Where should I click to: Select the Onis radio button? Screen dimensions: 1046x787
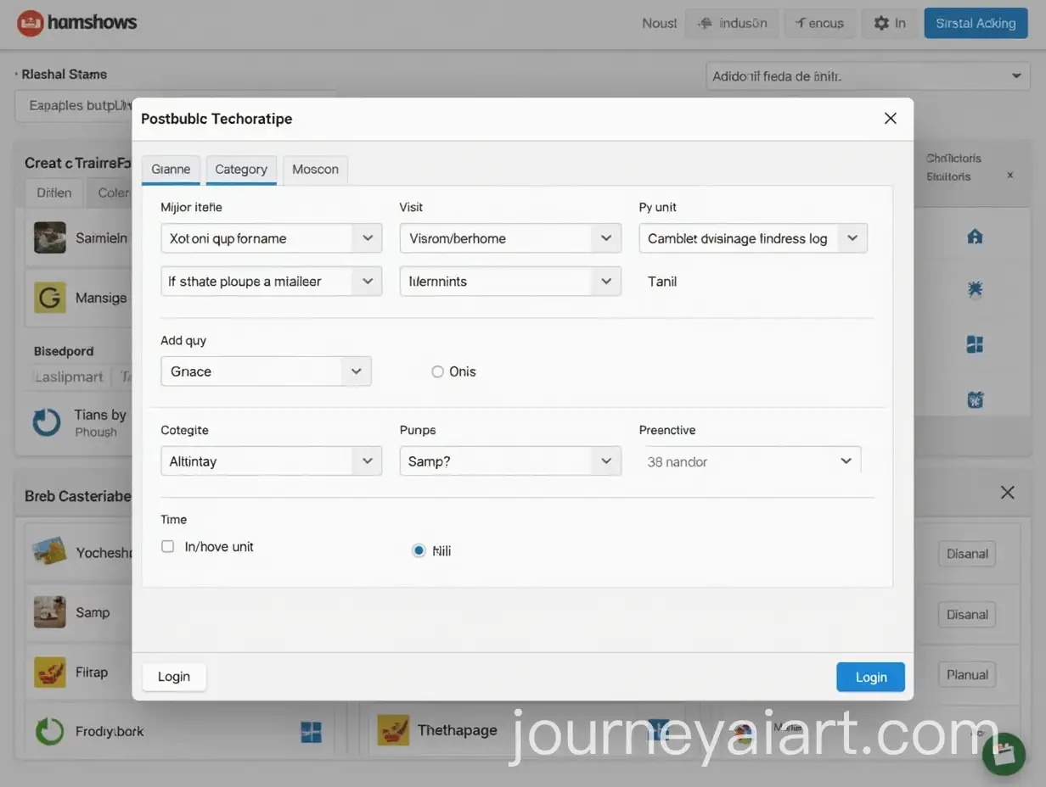click(437, 371)
